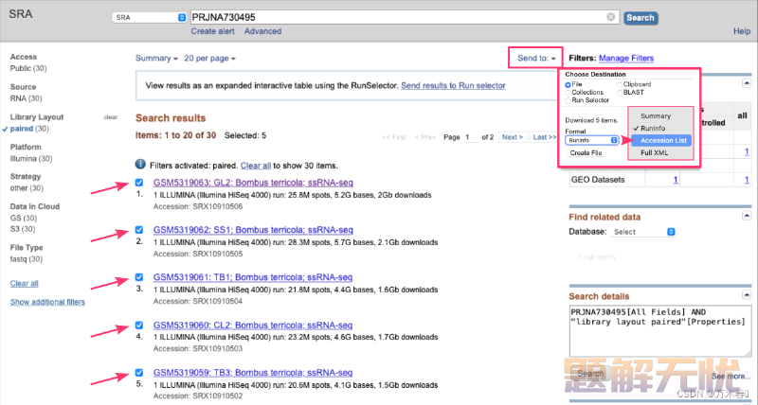
Task: Uncheck the GSM5319061 TB1 result checkbox
Action: (139, 277)
